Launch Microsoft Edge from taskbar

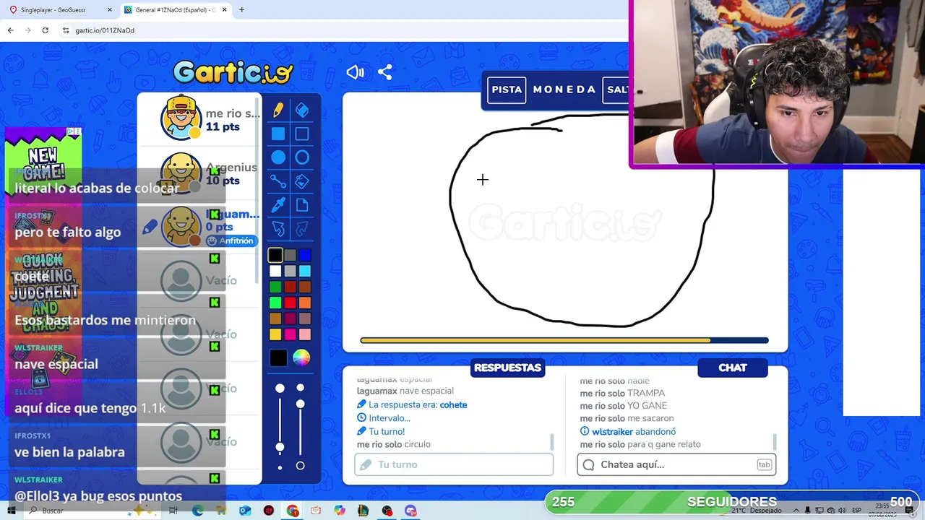click(x=198, y=511)
